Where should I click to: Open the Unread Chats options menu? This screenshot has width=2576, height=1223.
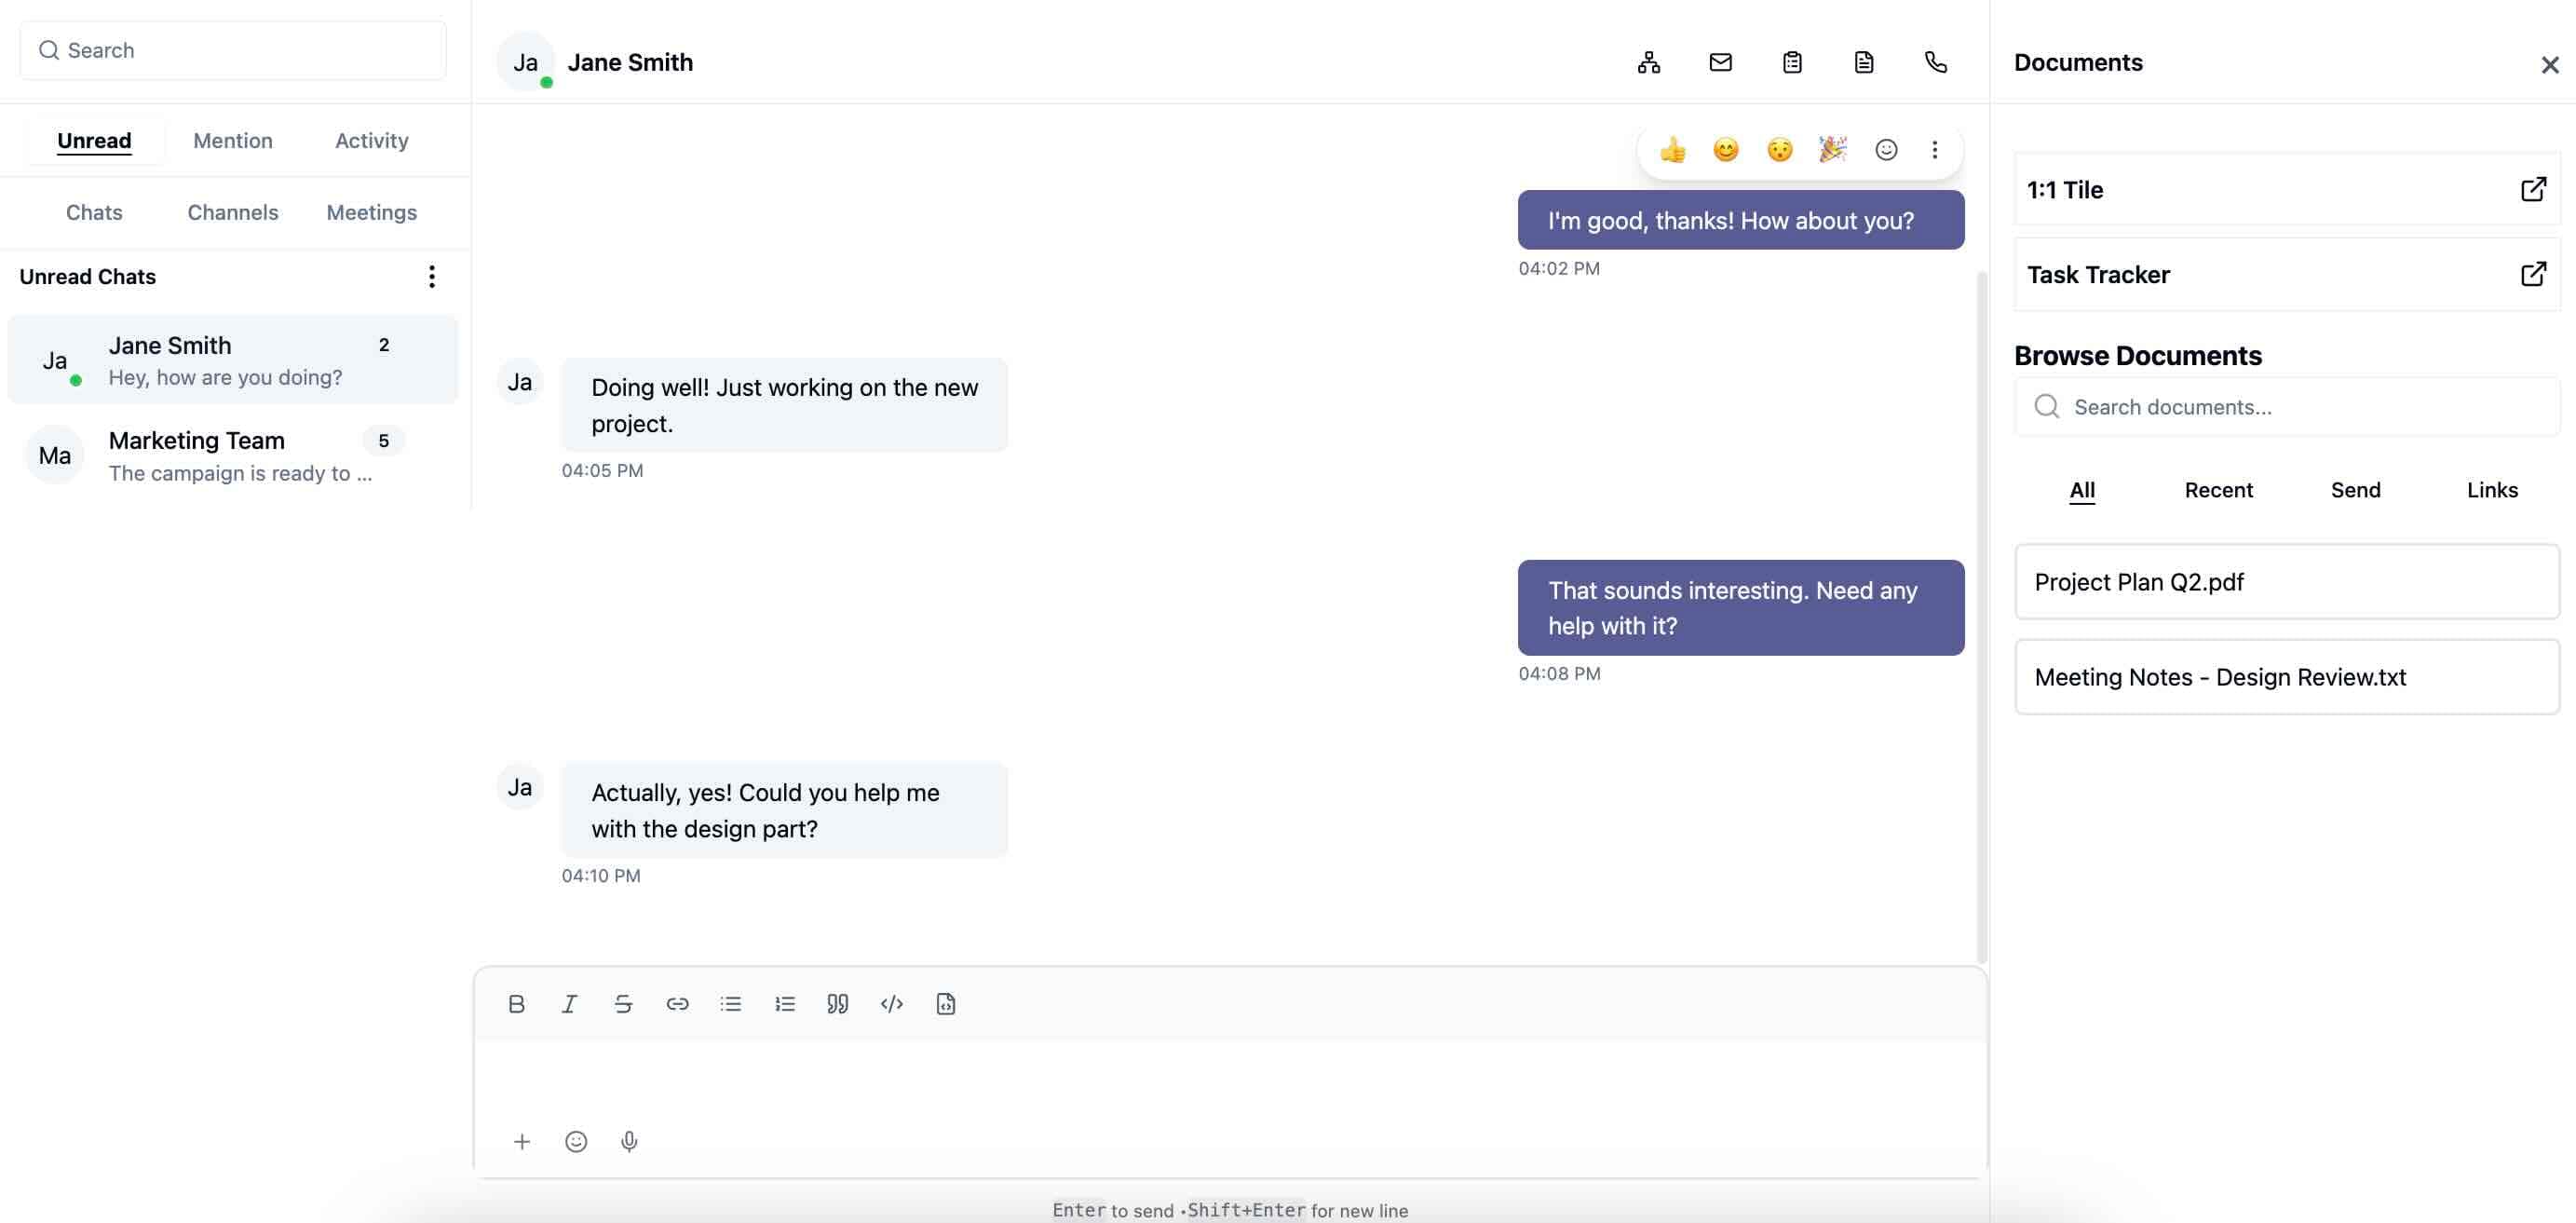(x=431, y=276)
